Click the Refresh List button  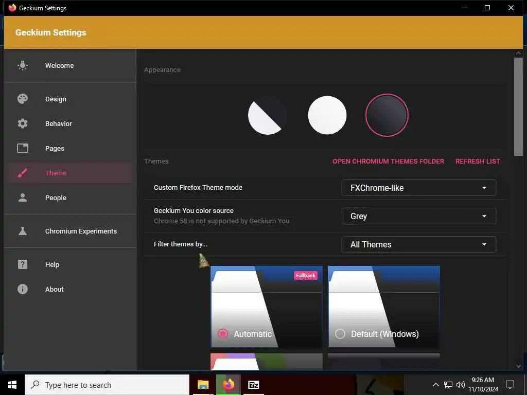478,161
